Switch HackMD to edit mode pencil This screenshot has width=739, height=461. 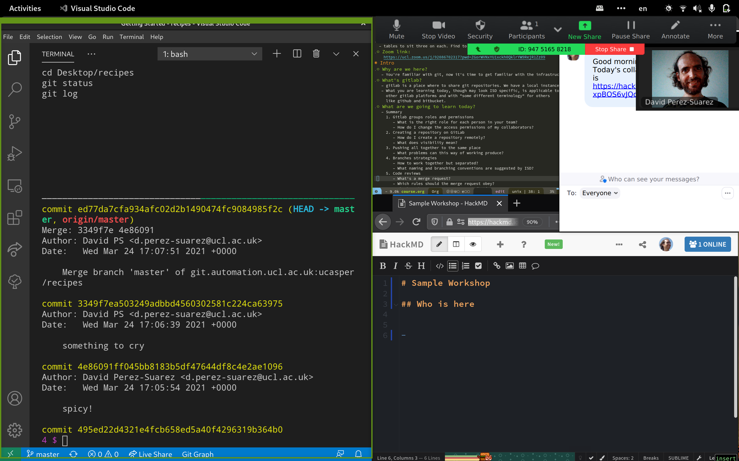pos(439,244)
